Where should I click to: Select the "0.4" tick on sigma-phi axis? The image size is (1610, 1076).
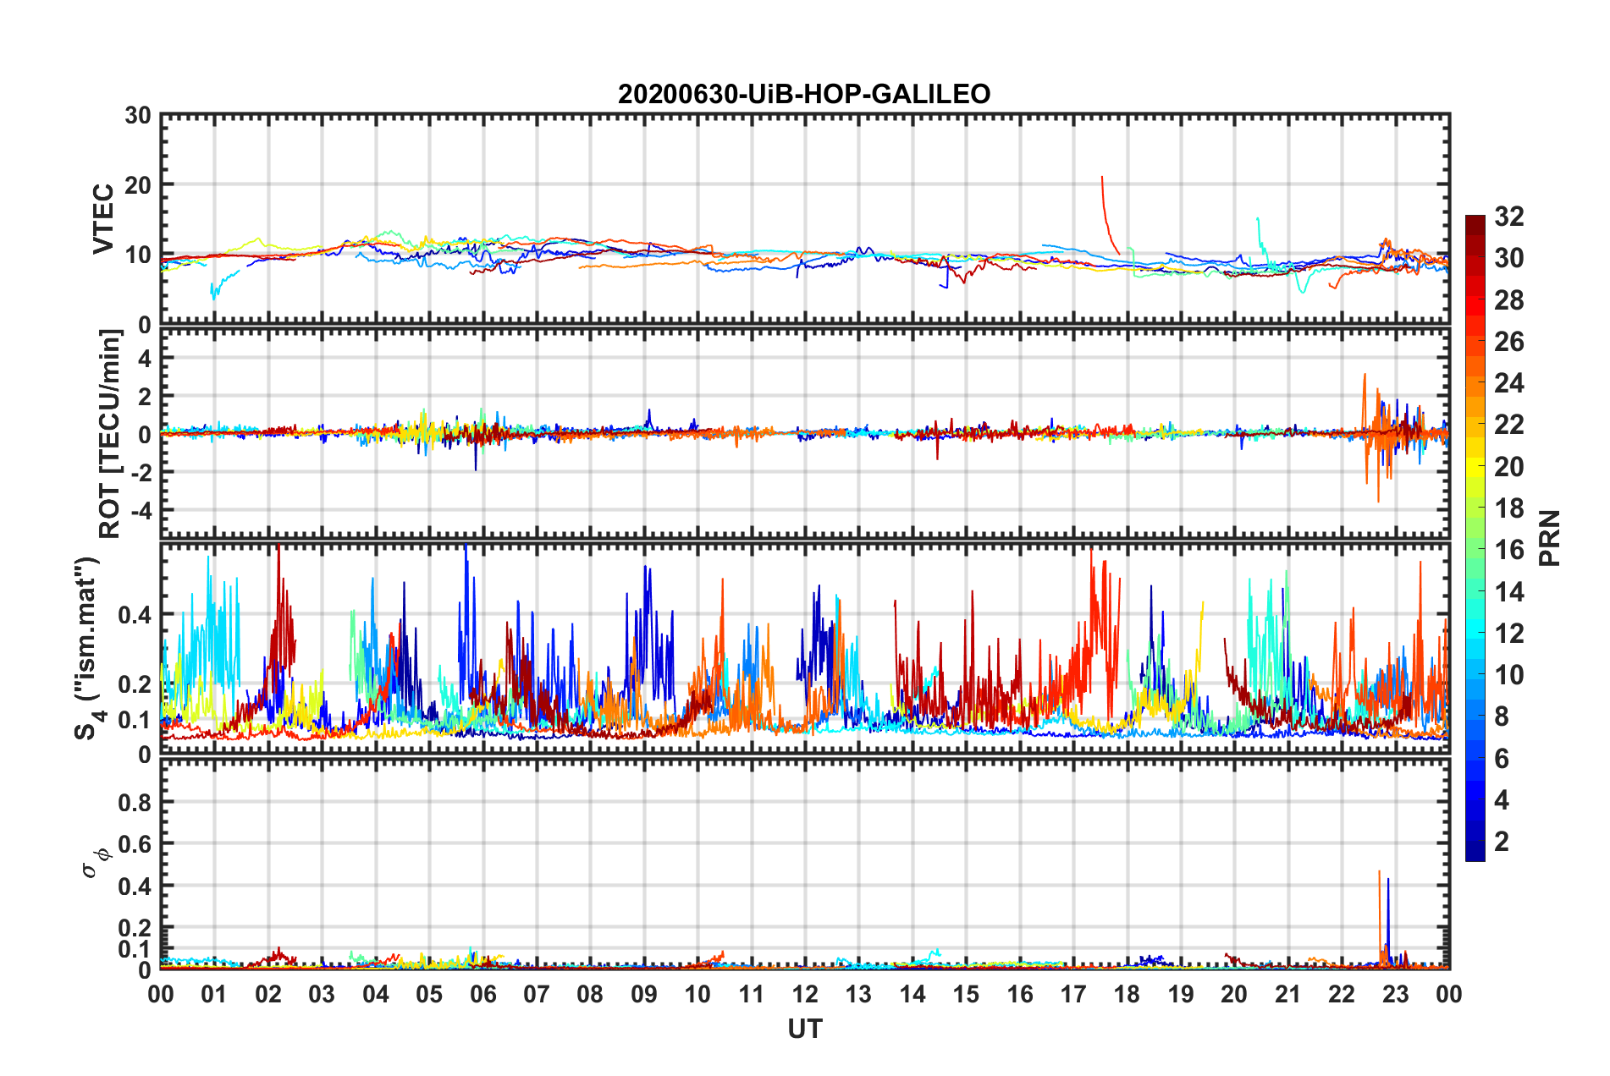pos(135,887)
